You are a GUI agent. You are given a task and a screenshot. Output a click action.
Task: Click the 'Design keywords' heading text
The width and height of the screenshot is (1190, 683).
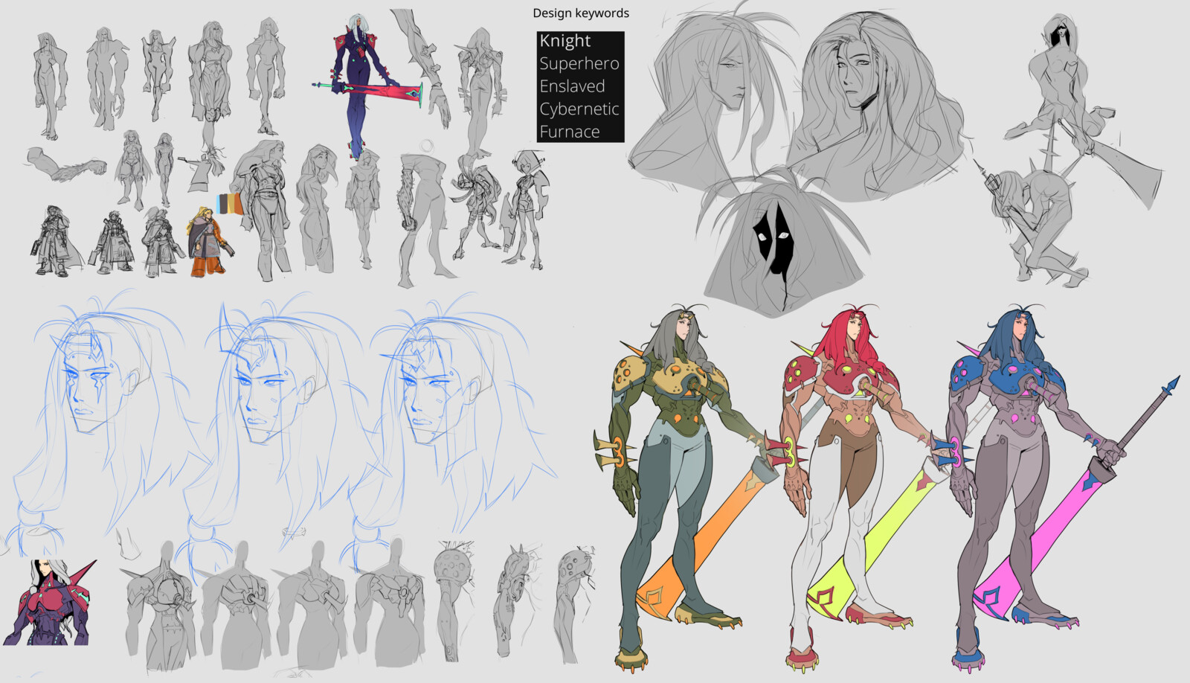coord(581,13)
